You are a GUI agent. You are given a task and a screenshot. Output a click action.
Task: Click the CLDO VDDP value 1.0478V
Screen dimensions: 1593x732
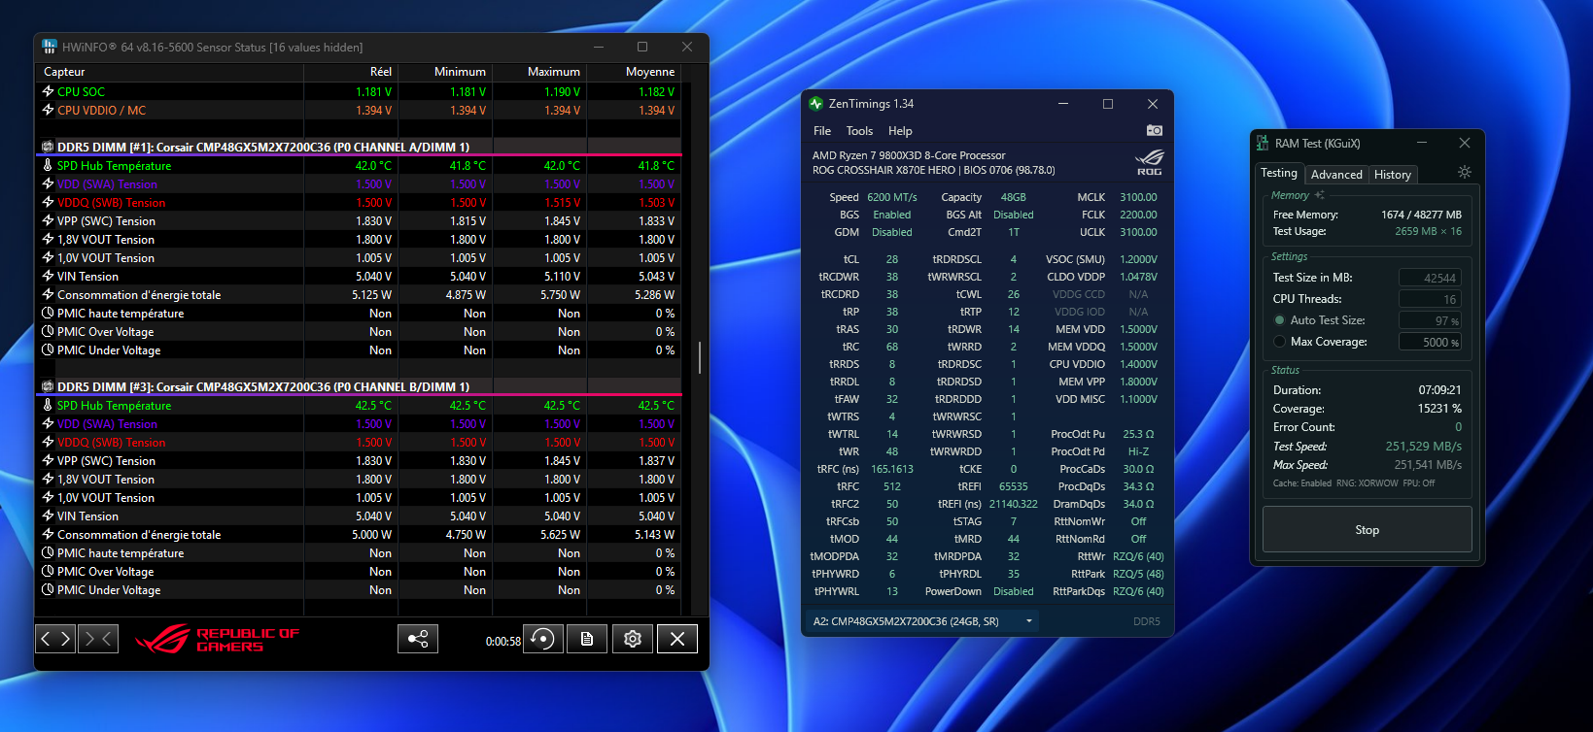coord(1138,277)
